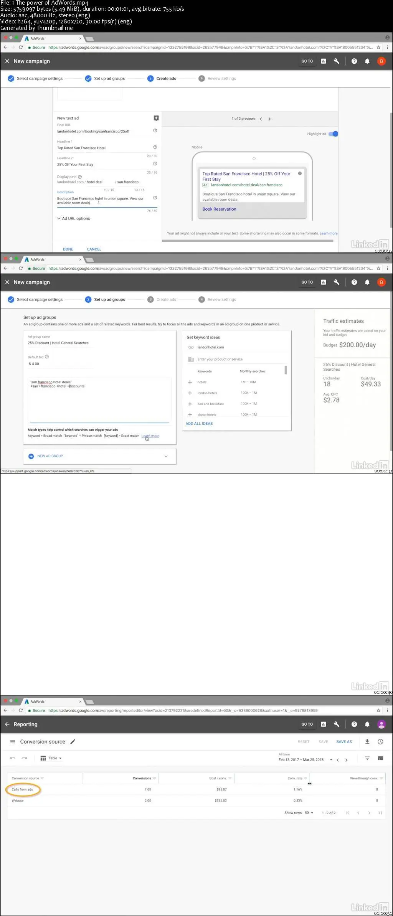The width and height of the screenshot is (393, 916).
Task: Open the orange B account avatar in the Create ads frame
Action: [x=381, y=61]
